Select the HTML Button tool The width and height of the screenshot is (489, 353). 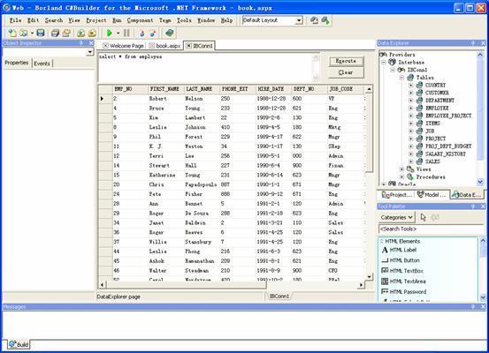401,260
